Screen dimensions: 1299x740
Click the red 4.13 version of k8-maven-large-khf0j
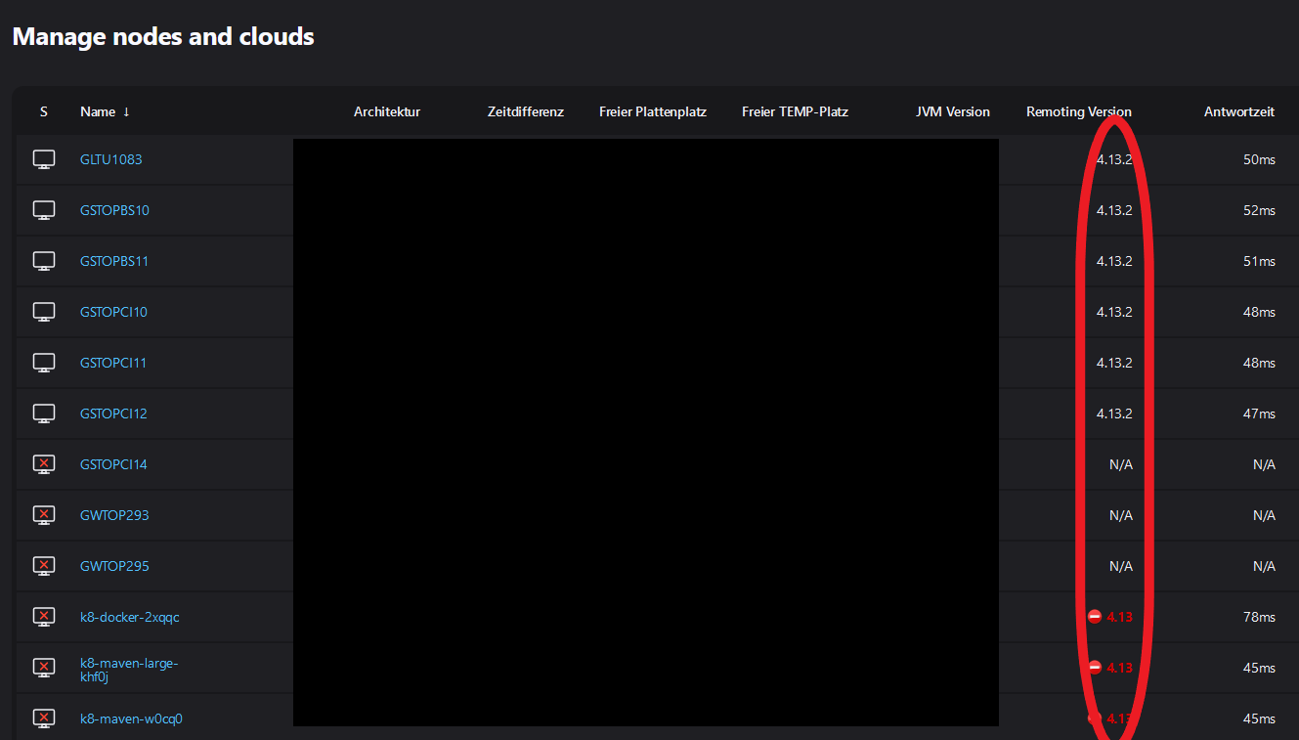[x=1119, y=668]
